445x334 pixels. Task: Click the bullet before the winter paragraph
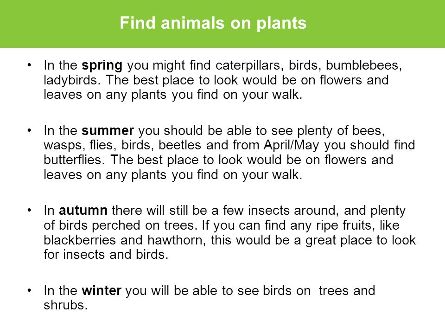point(29,290)
